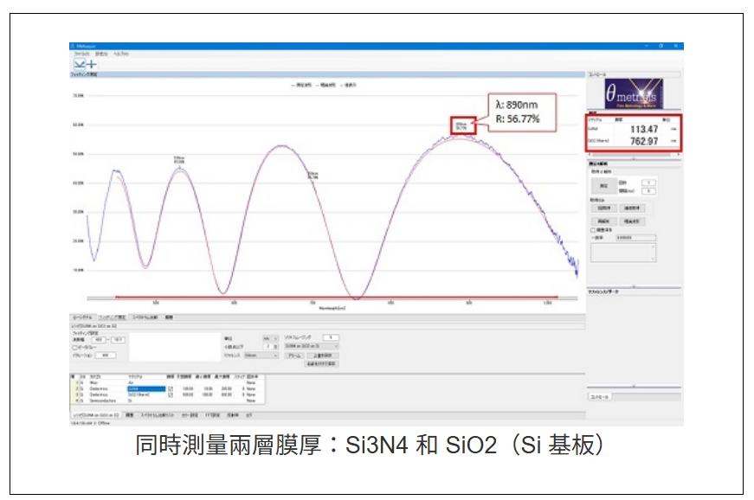Click the plus crosshair toolbar icon

[x=92, y=64]
